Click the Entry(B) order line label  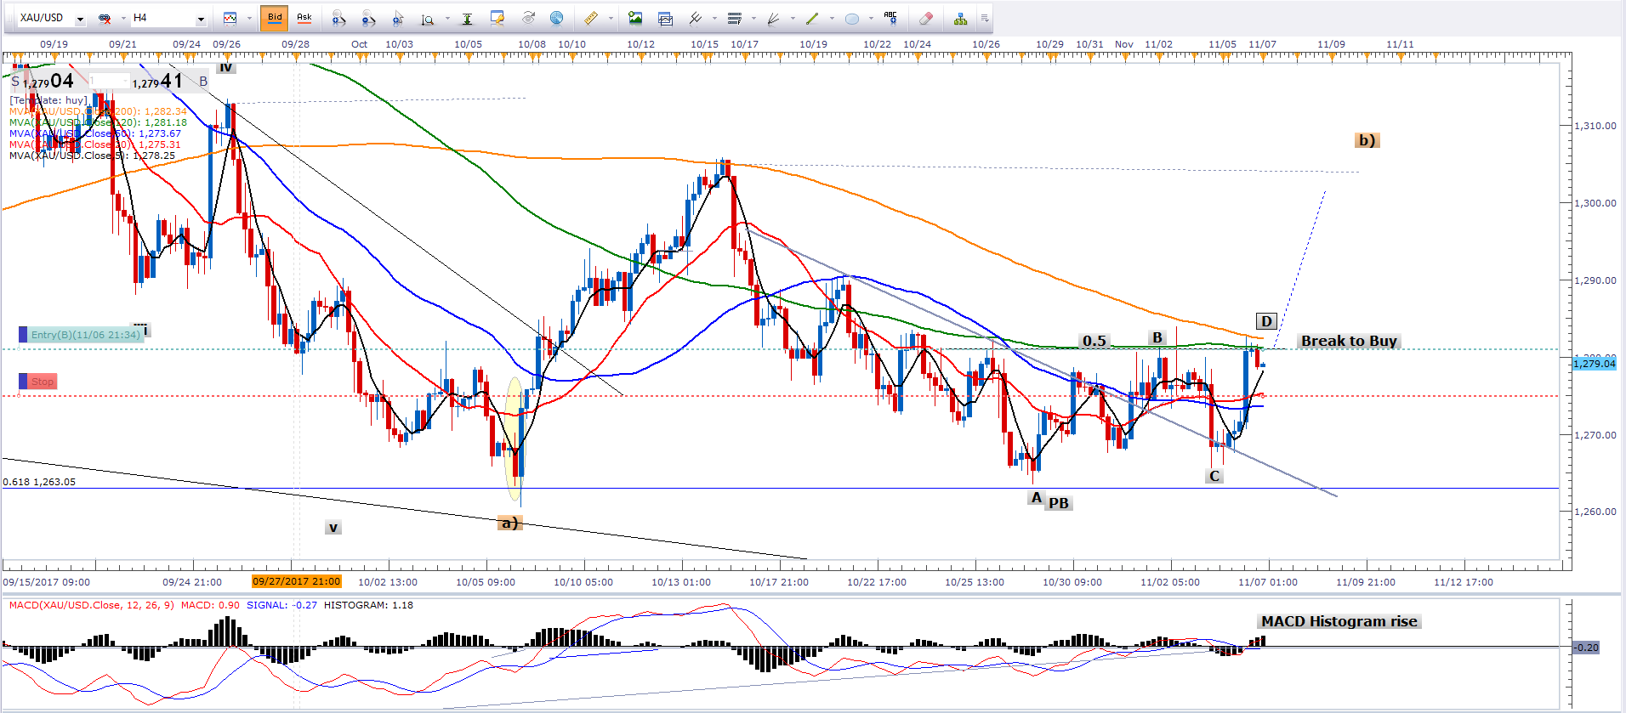point(85,335)
